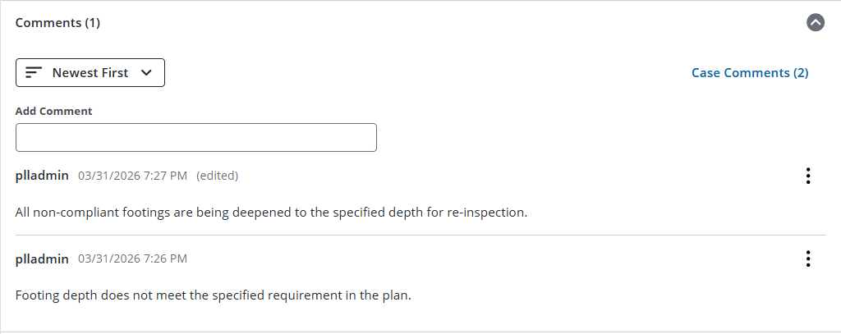Collapse the Comments section with the chevron
841x334 pixels.
pyautogui.click(x=816, y=22)
